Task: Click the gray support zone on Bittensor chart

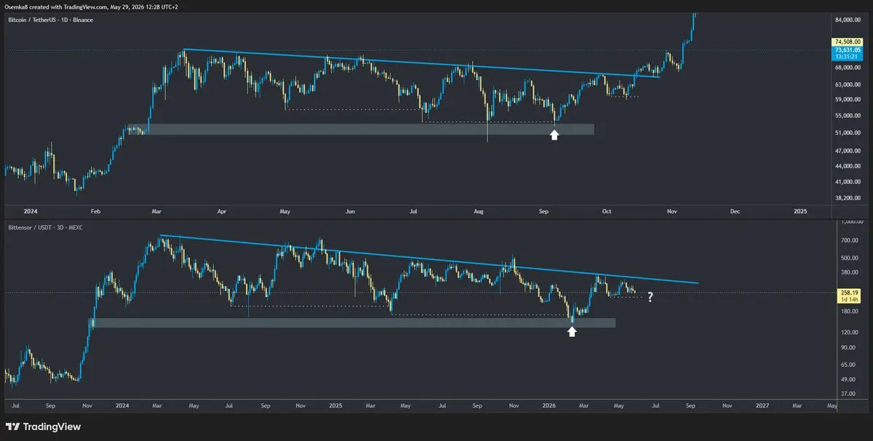Action: [x=352, y=322]
